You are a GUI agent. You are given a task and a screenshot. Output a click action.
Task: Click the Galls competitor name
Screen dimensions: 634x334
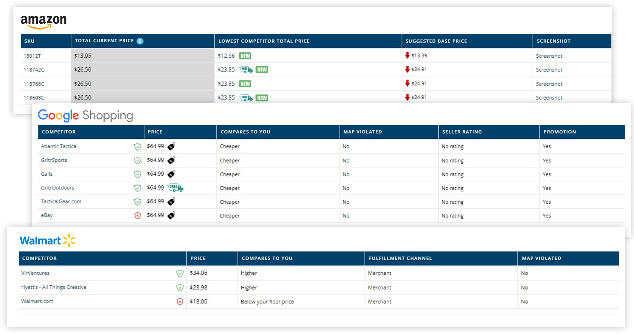tap(47, 174)
